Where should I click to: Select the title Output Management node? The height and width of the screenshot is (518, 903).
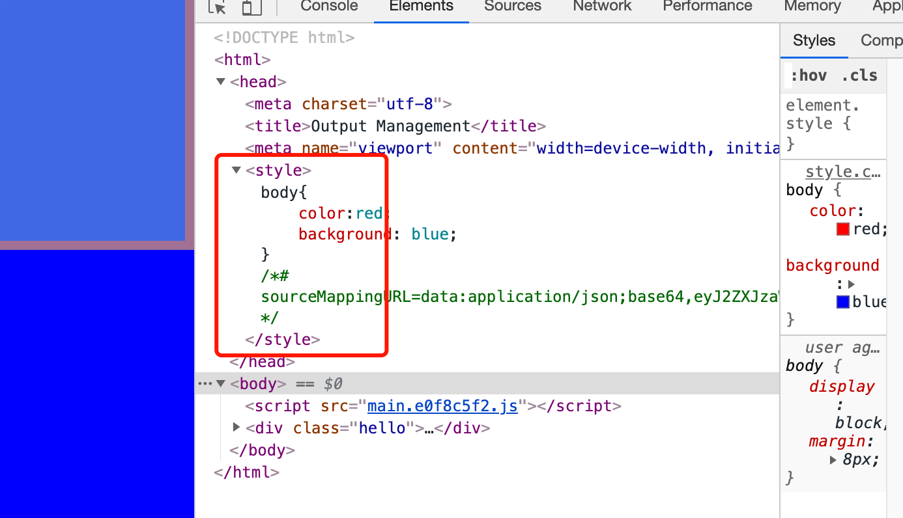[395, 126]
